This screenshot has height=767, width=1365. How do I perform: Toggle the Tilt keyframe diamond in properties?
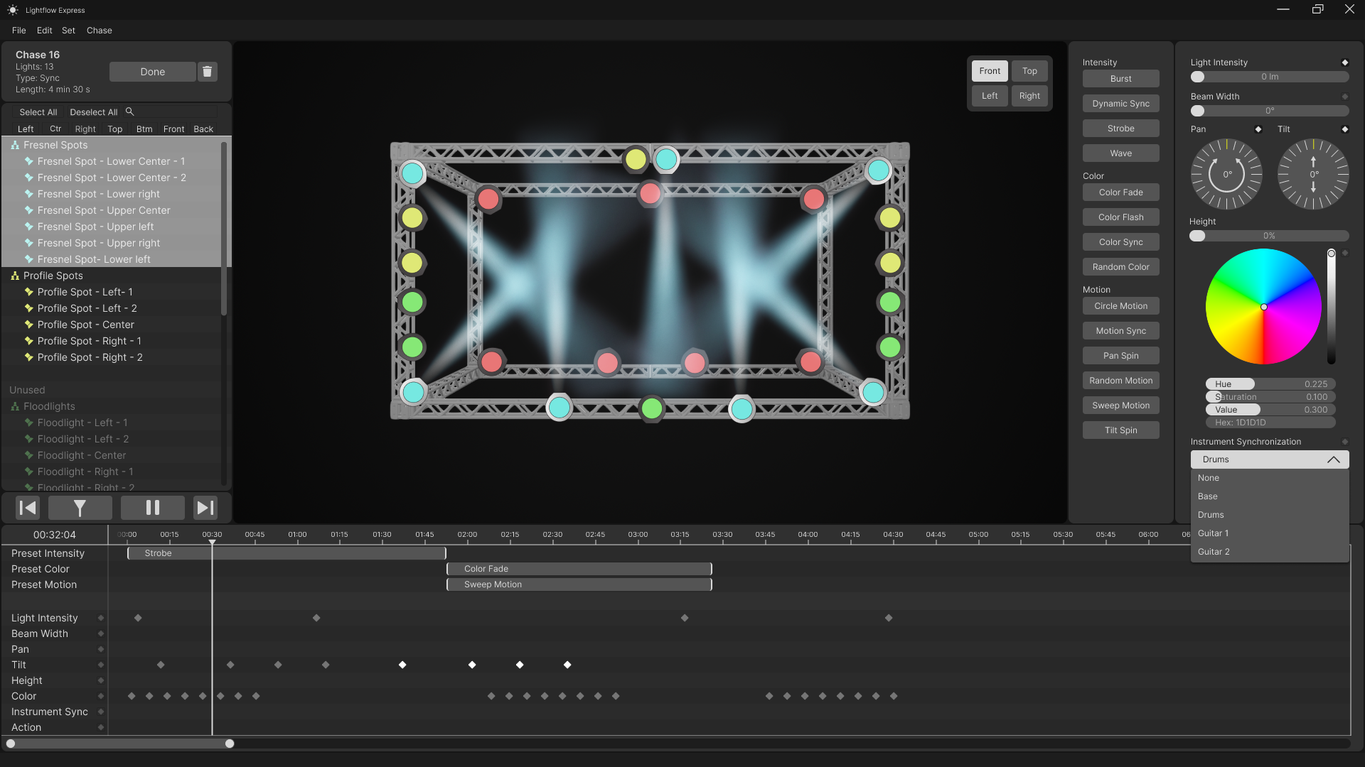pos(1344,129)
